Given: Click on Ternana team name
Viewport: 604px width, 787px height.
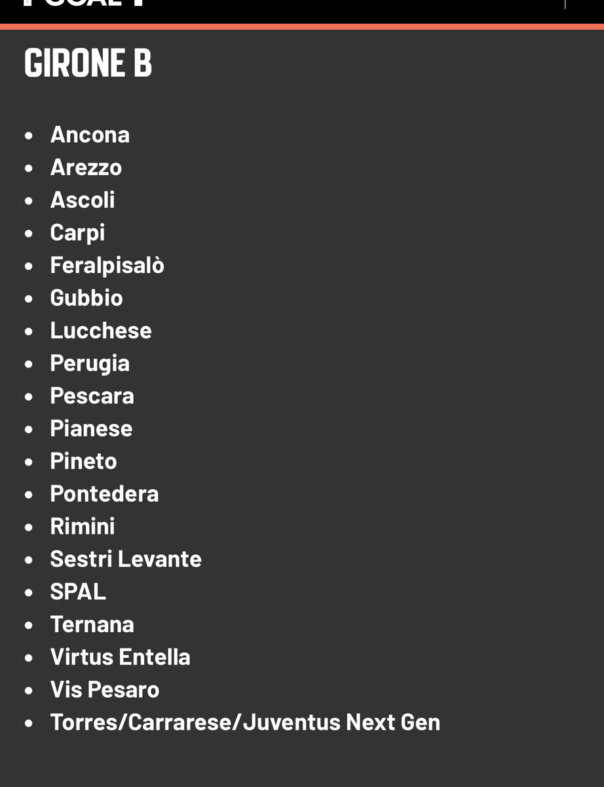Looking at the screenshot, I should pyautogui.click(x=92, y=624).
